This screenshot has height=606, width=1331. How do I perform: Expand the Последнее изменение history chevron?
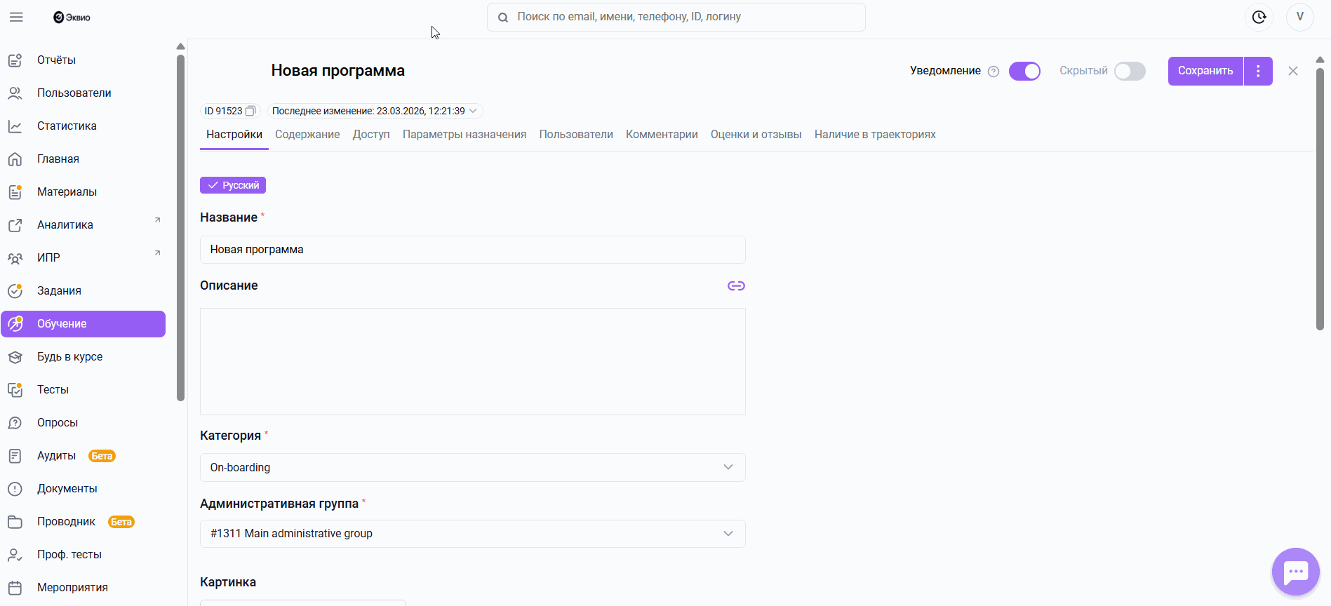(x=474, y=111)
